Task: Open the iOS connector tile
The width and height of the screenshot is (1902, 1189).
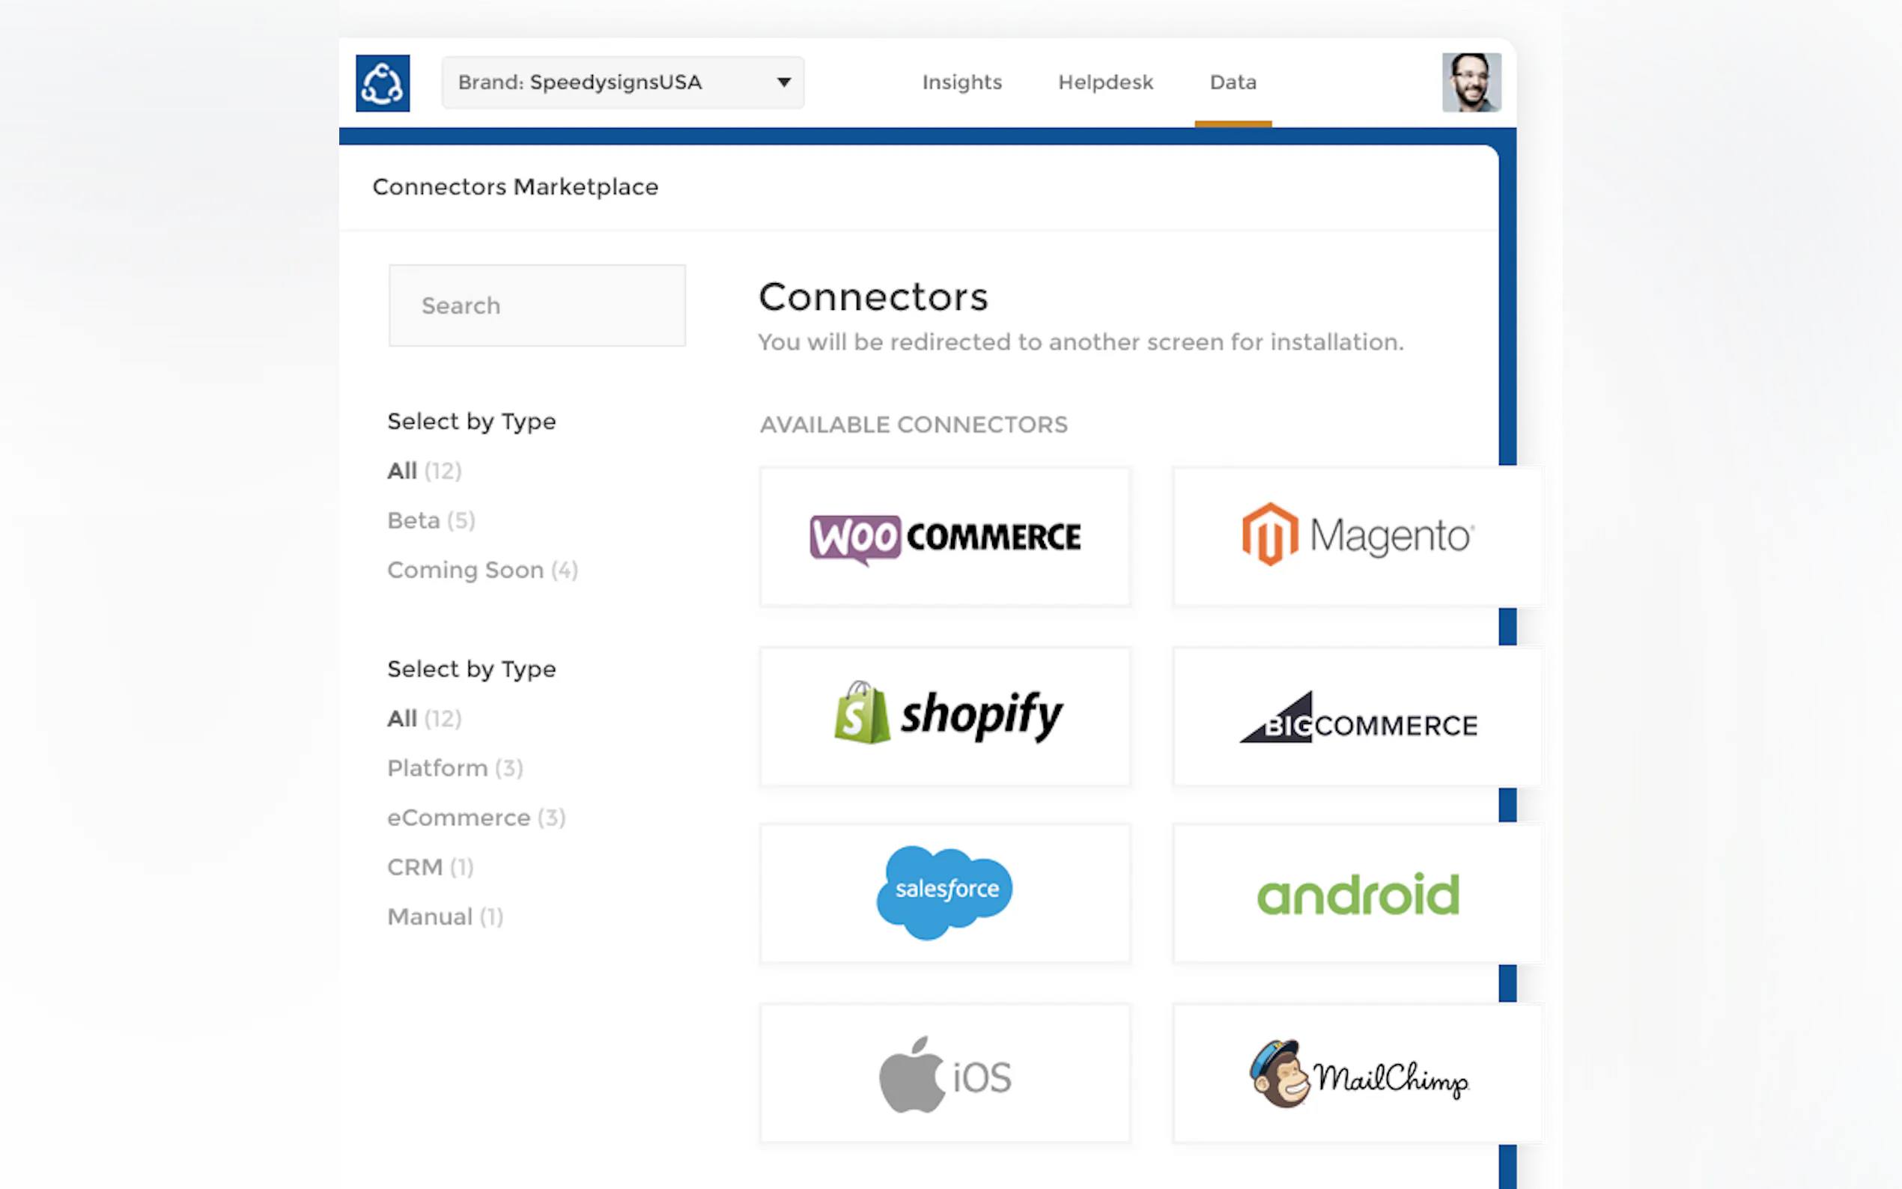Action: pyautogui.click(x=944, y=1074)
